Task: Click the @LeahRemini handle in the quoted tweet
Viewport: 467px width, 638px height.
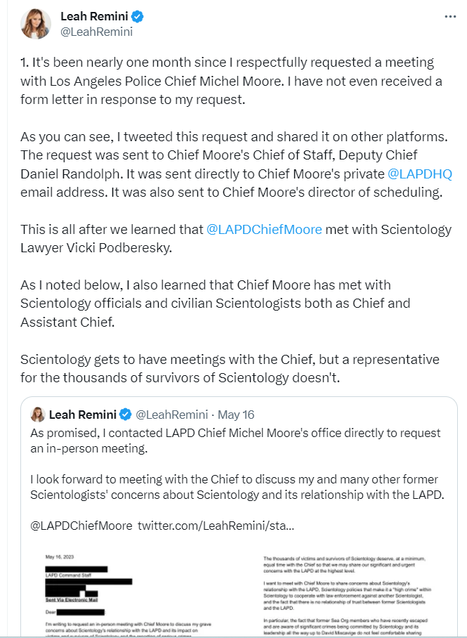Action: tap(171, 414)
